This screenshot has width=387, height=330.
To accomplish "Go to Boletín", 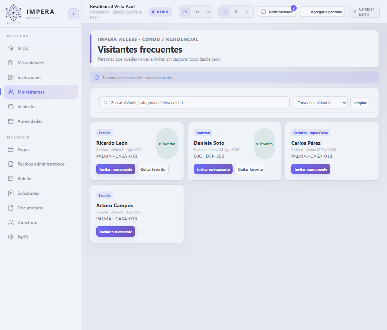I will click(41, 179).
